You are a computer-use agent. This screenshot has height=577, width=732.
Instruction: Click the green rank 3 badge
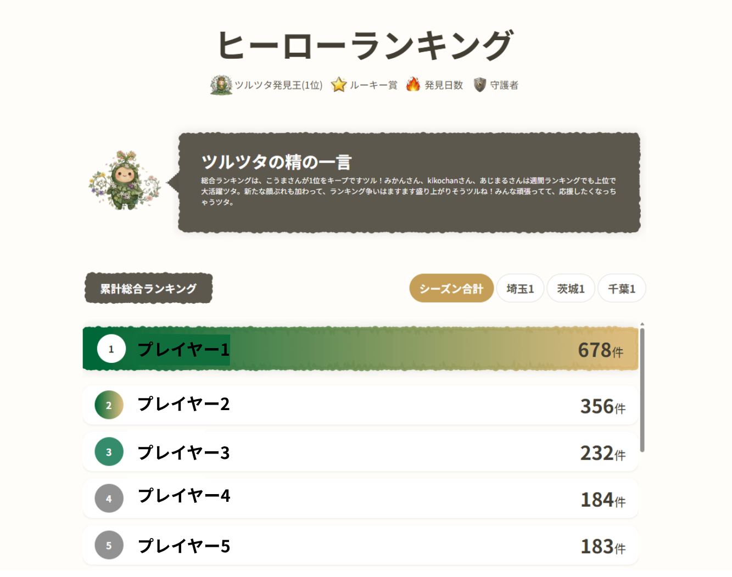(109, 452)
